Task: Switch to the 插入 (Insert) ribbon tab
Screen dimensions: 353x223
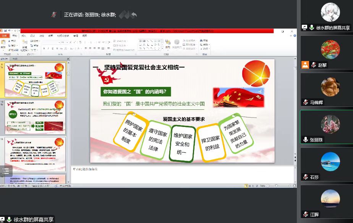Action: 23,36
